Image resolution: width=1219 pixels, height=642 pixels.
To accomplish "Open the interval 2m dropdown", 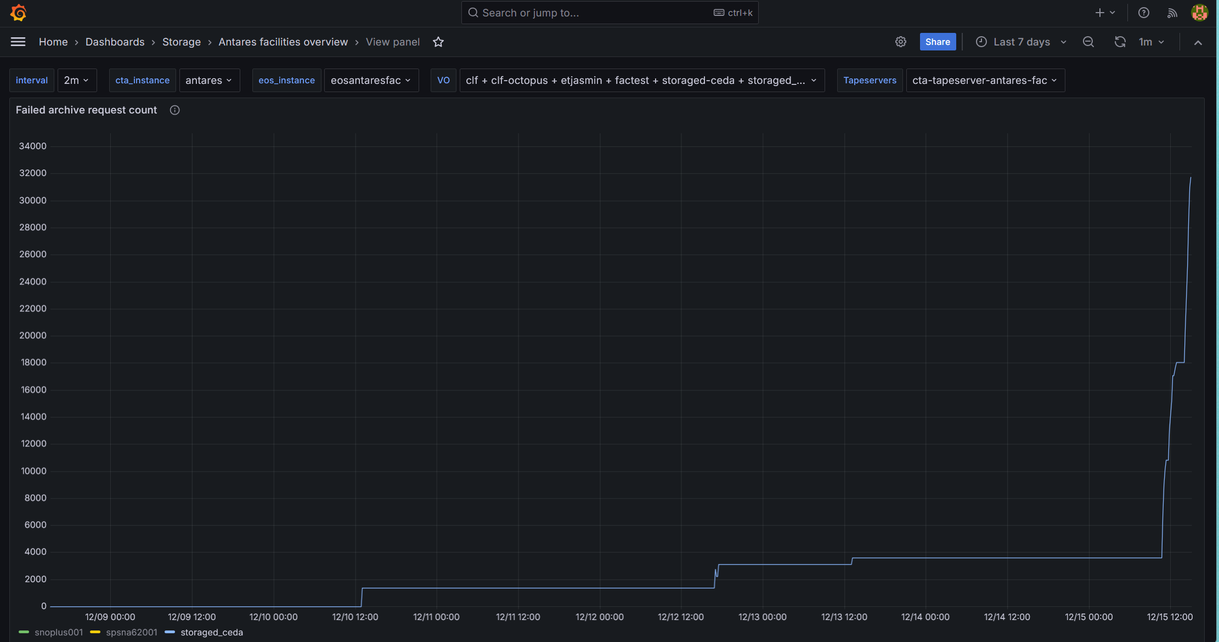I will tap(77, 81).
